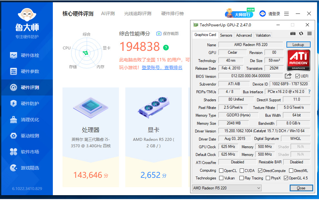This screenshot has width=319, height=200.
Task: Switch to the 硬件排行榜 tab
Action: (x=172, y=14)
